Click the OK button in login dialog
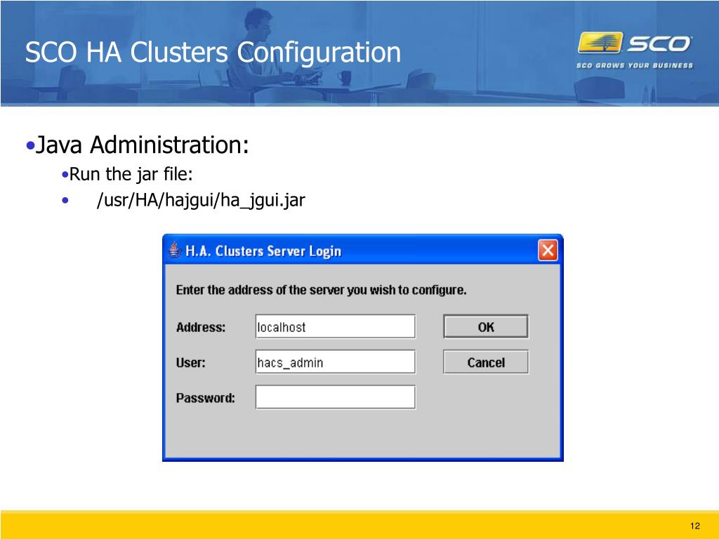719x539 pixels. (486, 326)
